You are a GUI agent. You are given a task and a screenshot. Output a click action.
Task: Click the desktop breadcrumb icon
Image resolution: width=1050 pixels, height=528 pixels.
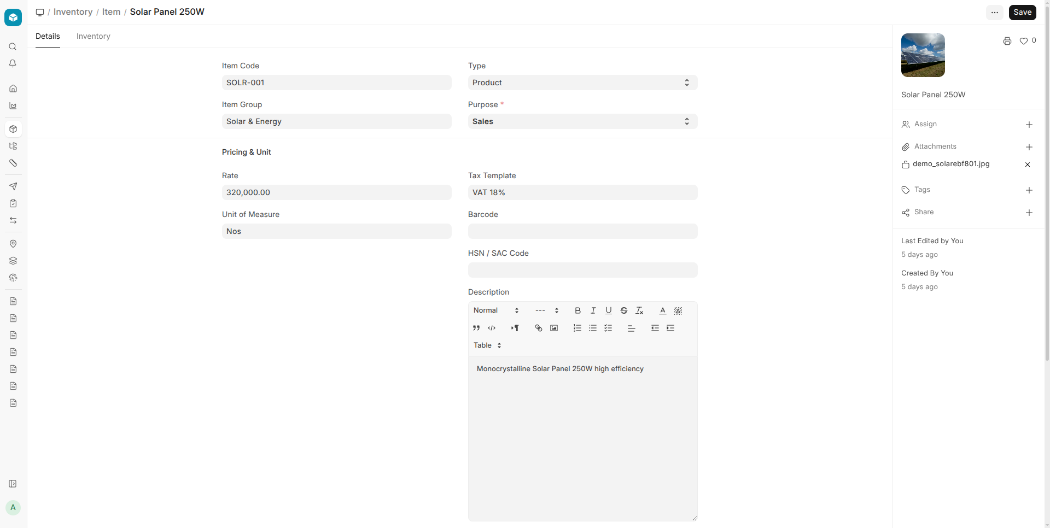click(x=40, y=12)
